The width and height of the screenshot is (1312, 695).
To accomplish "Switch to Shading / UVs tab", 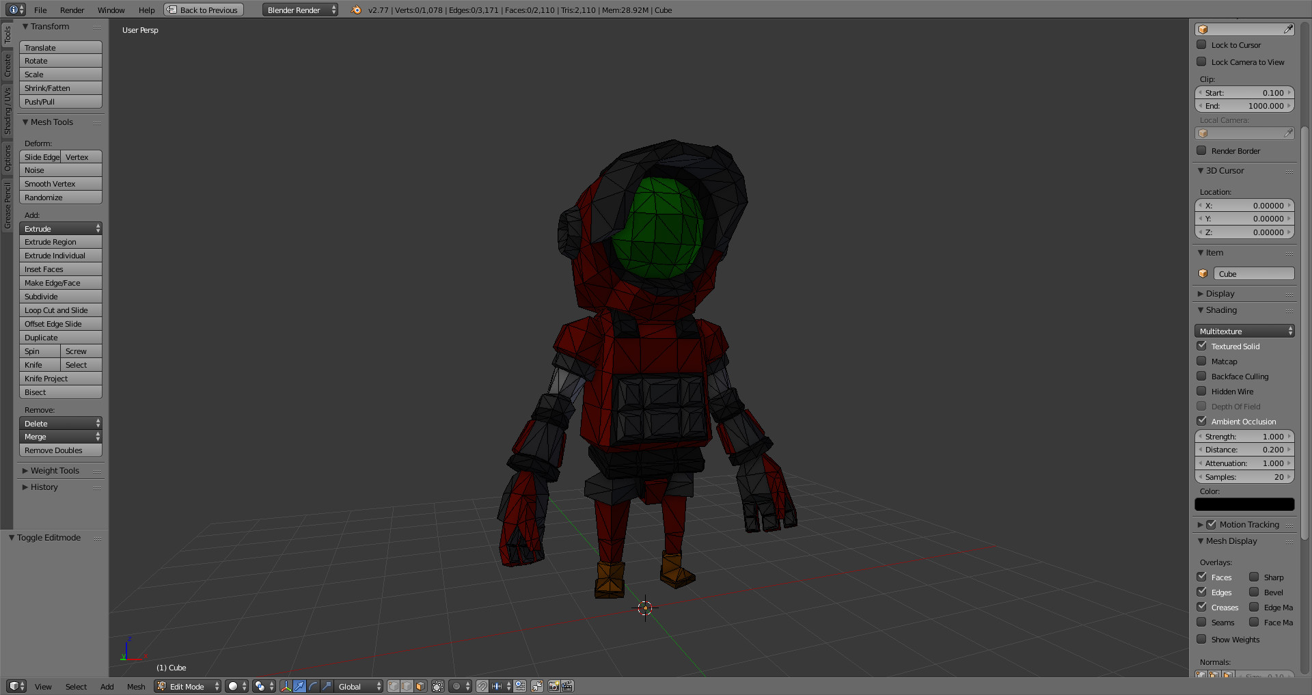I will [x=8, y=110].
